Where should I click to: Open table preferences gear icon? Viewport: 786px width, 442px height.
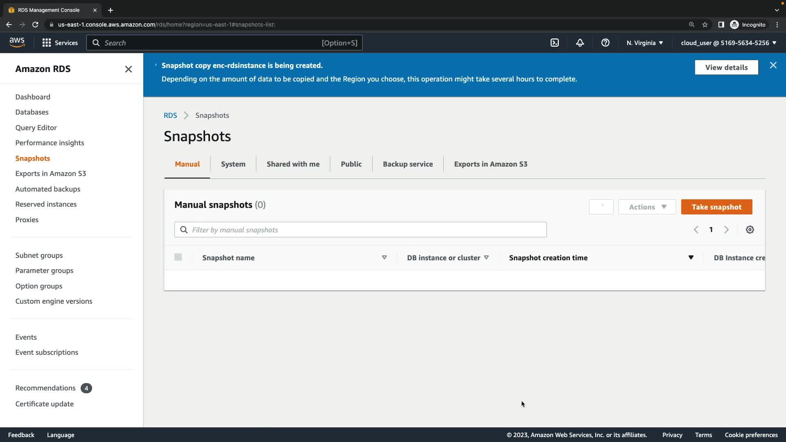click(750, 230)
